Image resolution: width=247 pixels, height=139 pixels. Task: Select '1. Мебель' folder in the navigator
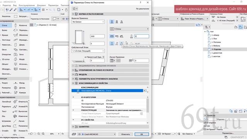click(x=216, y=46)
